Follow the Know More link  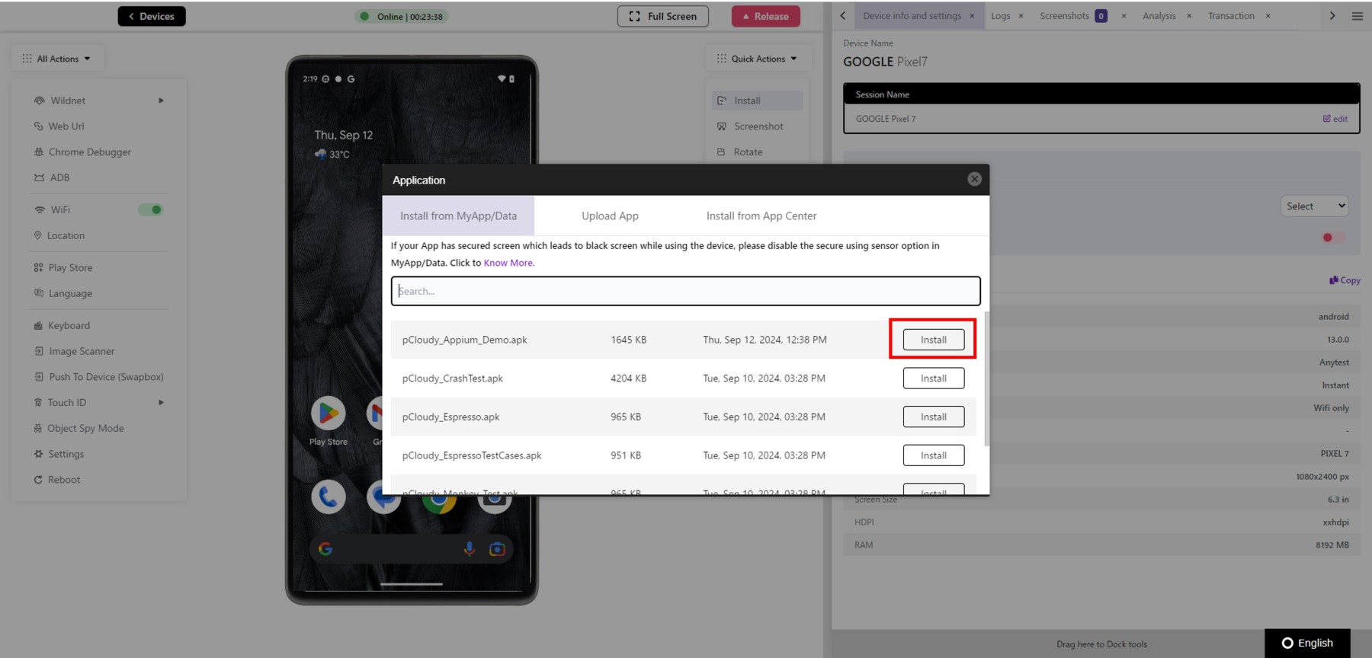(x=509, y=263)
